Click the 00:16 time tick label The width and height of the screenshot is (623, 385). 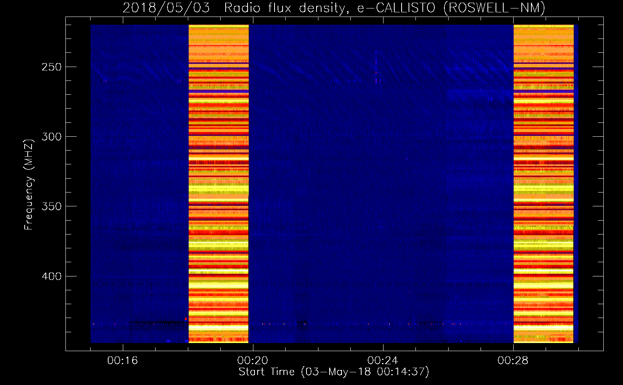(123, 361)
